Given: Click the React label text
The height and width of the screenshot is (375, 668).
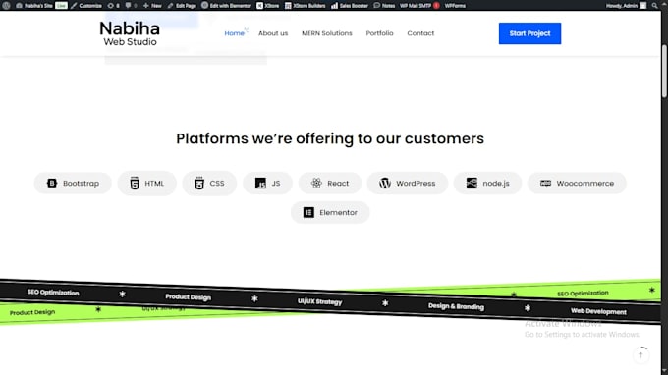Looking at the screenshot, I should coord(338,183).
